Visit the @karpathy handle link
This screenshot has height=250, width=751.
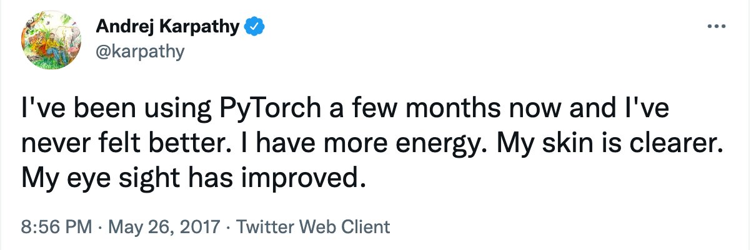tap(141, 53)
